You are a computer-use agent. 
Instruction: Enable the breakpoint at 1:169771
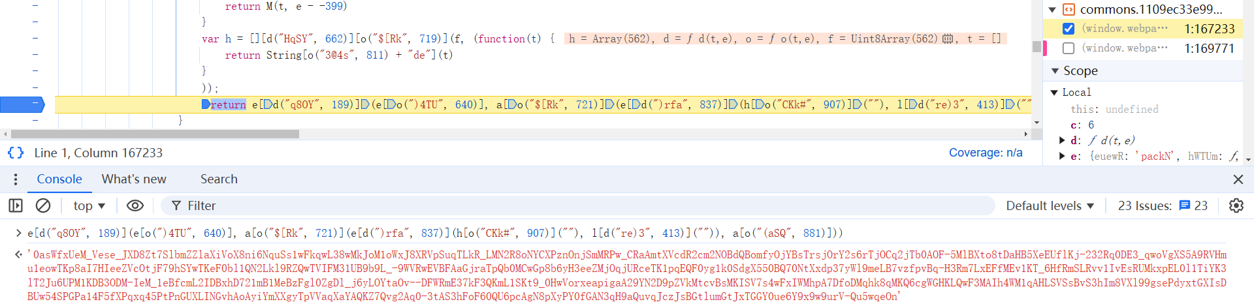(x=1069, y=48)
